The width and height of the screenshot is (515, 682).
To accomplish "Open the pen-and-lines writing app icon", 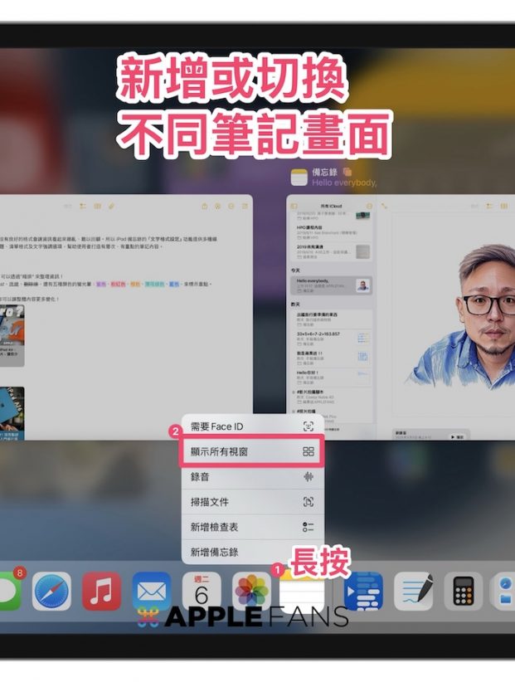I will click(413, 592).
